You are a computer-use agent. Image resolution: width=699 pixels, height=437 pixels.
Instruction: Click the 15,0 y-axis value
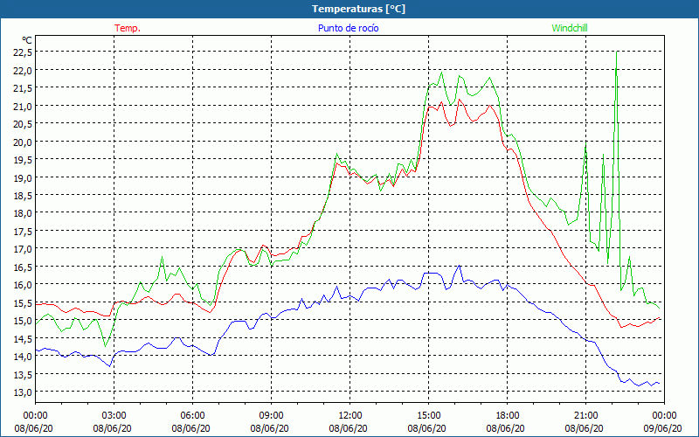tap(23, 320)
